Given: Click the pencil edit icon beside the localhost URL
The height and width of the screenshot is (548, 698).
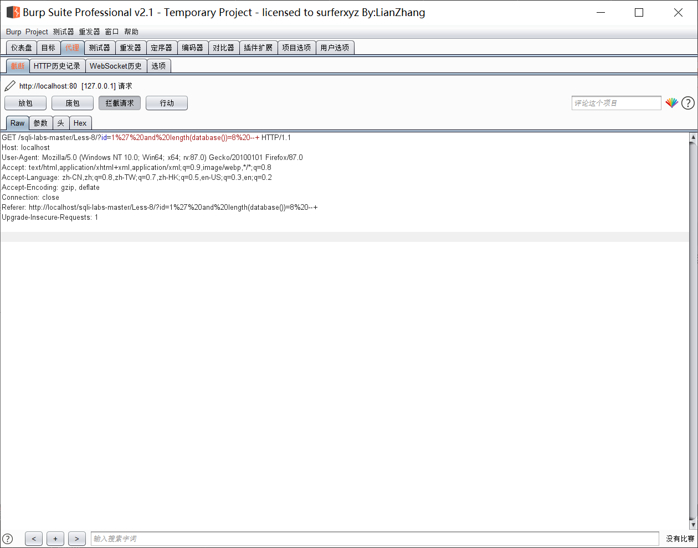Looking at the screenshot, I should [x=10, y=86].
